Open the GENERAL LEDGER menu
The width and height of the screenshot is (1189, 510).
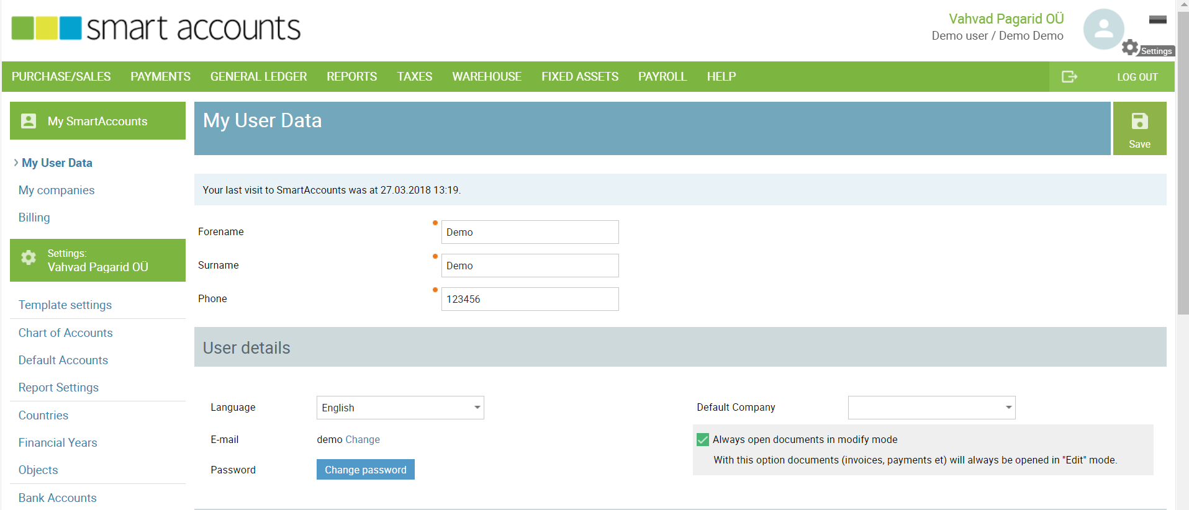(x=258, y=76)
